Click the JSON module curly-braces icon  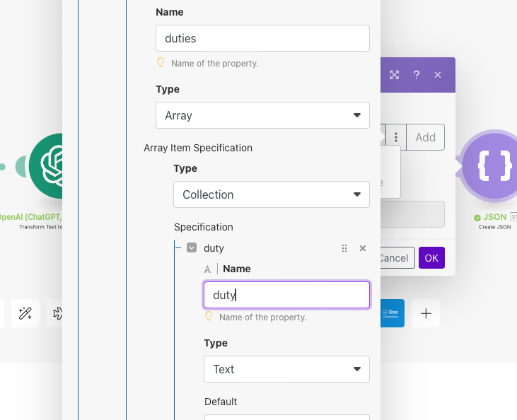click(x=494, y=166)
